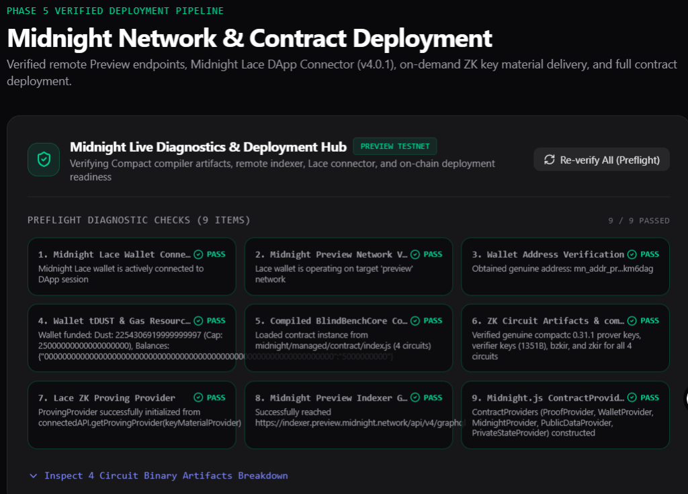Click the green shield checkmark hub icon
The image size is (688, 494).
tap(44, 160)
